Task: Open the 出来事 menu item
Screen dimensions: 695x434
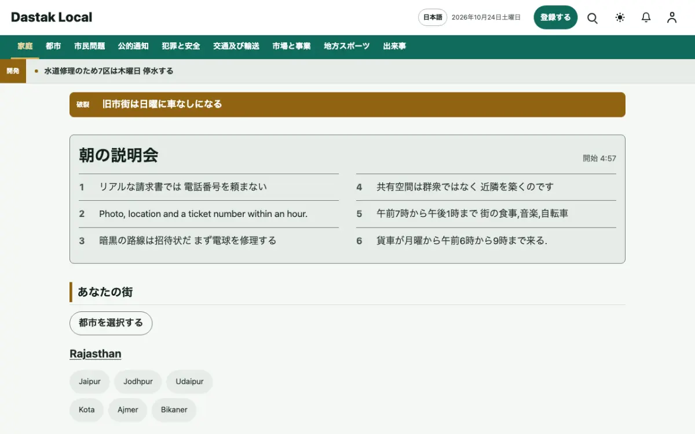Action: pyautogui.click(x=394, y=46)
